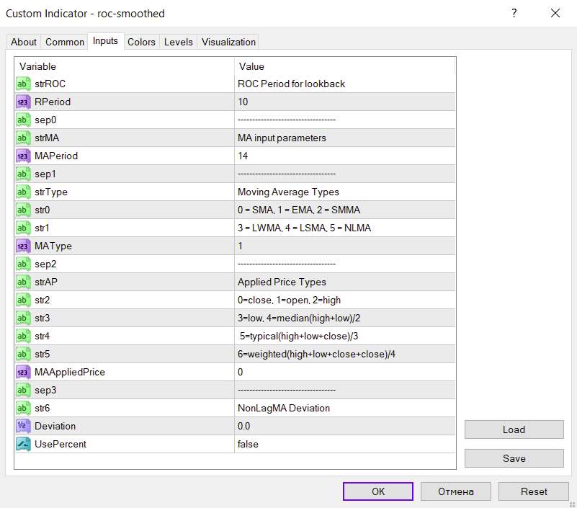Click the string icon beside str0
This screenshot has height=508, width=577.
[23, 210]
